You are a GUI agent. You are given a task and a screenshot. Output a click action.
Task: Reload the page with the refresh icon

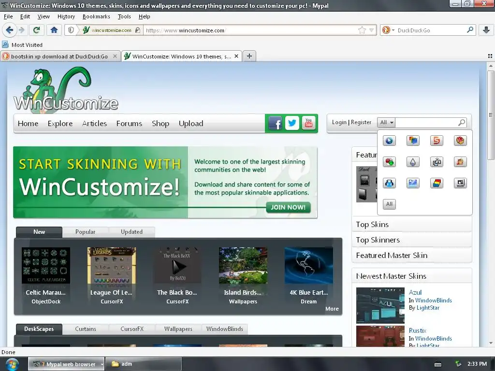(36, 30)
